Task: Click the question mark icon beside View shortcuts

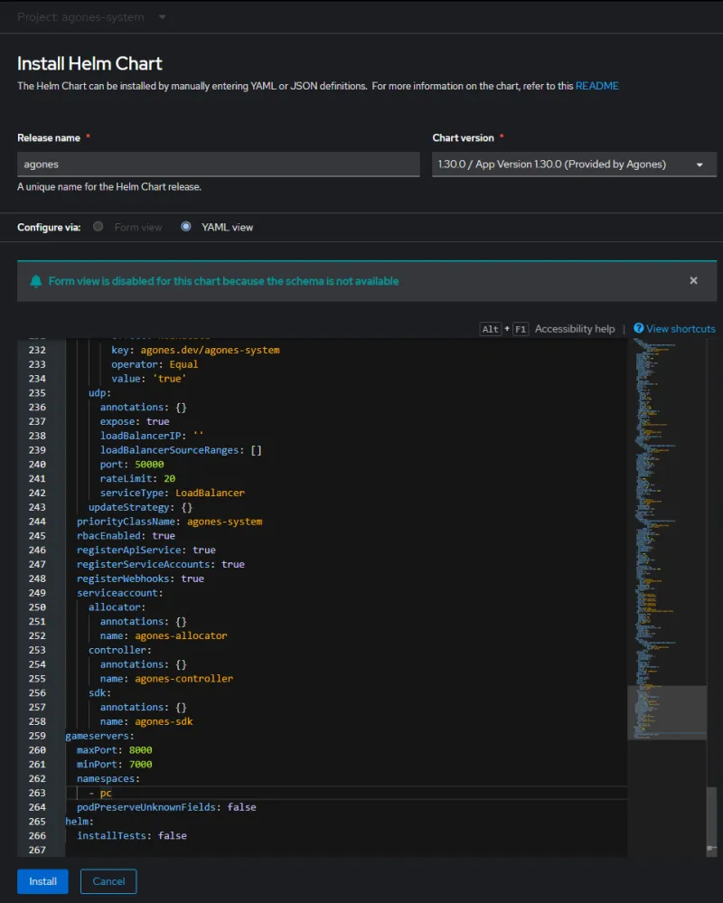Action: (638, 329)
